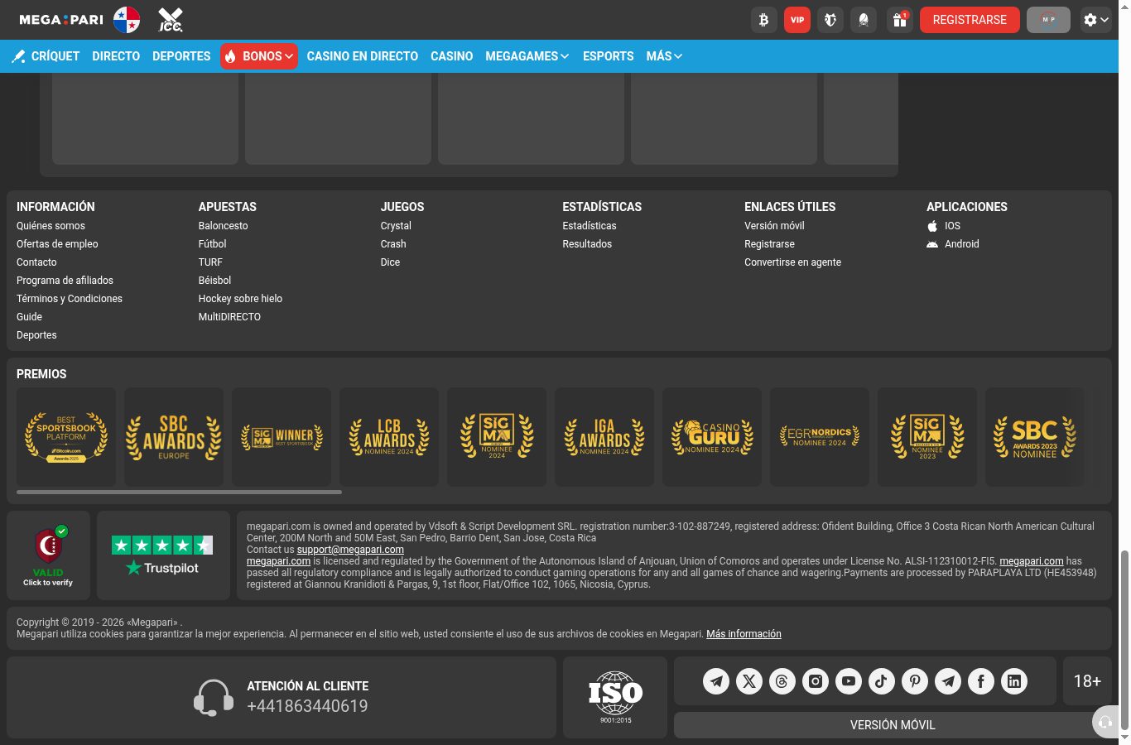
Task: Open the first Telegram social icon
Action: pos(716,681)
